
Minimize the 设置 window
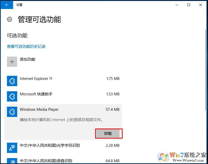tap(177, 5)
